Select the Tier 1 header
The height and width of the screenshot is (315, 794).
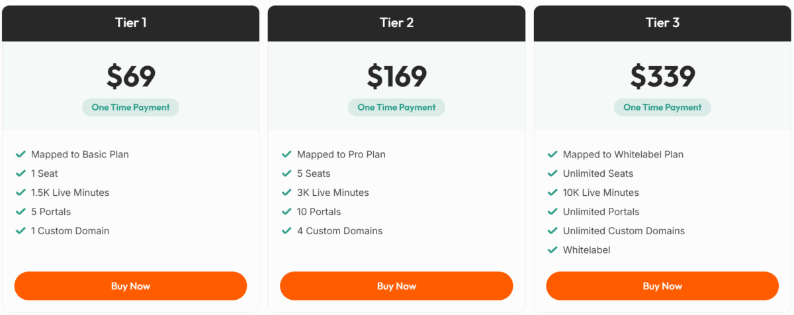coord(130,23)
